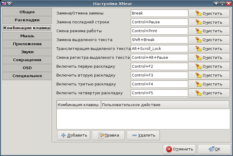The image size is (233, 156).
Task: Clear the Включить четвертую раскладку hotkey
Action: pyautogui.click(x=209, y=93)
